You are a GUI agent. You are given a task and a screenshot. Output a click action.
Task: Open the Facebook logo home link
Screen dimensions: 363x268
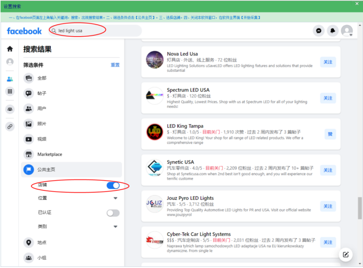[x=24, y=31]
